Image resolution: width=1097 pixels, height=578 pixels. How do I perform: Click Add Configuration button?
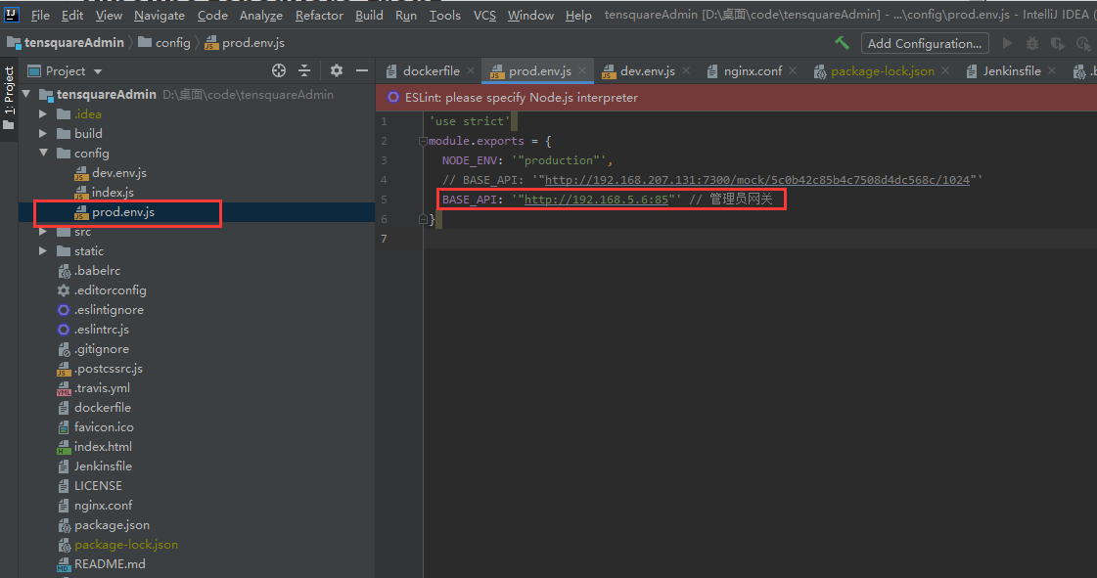coord(925,43)
